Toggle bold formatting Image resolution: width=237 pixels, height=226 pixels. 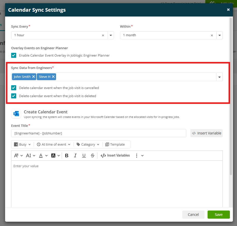click(x=67, y=155)
